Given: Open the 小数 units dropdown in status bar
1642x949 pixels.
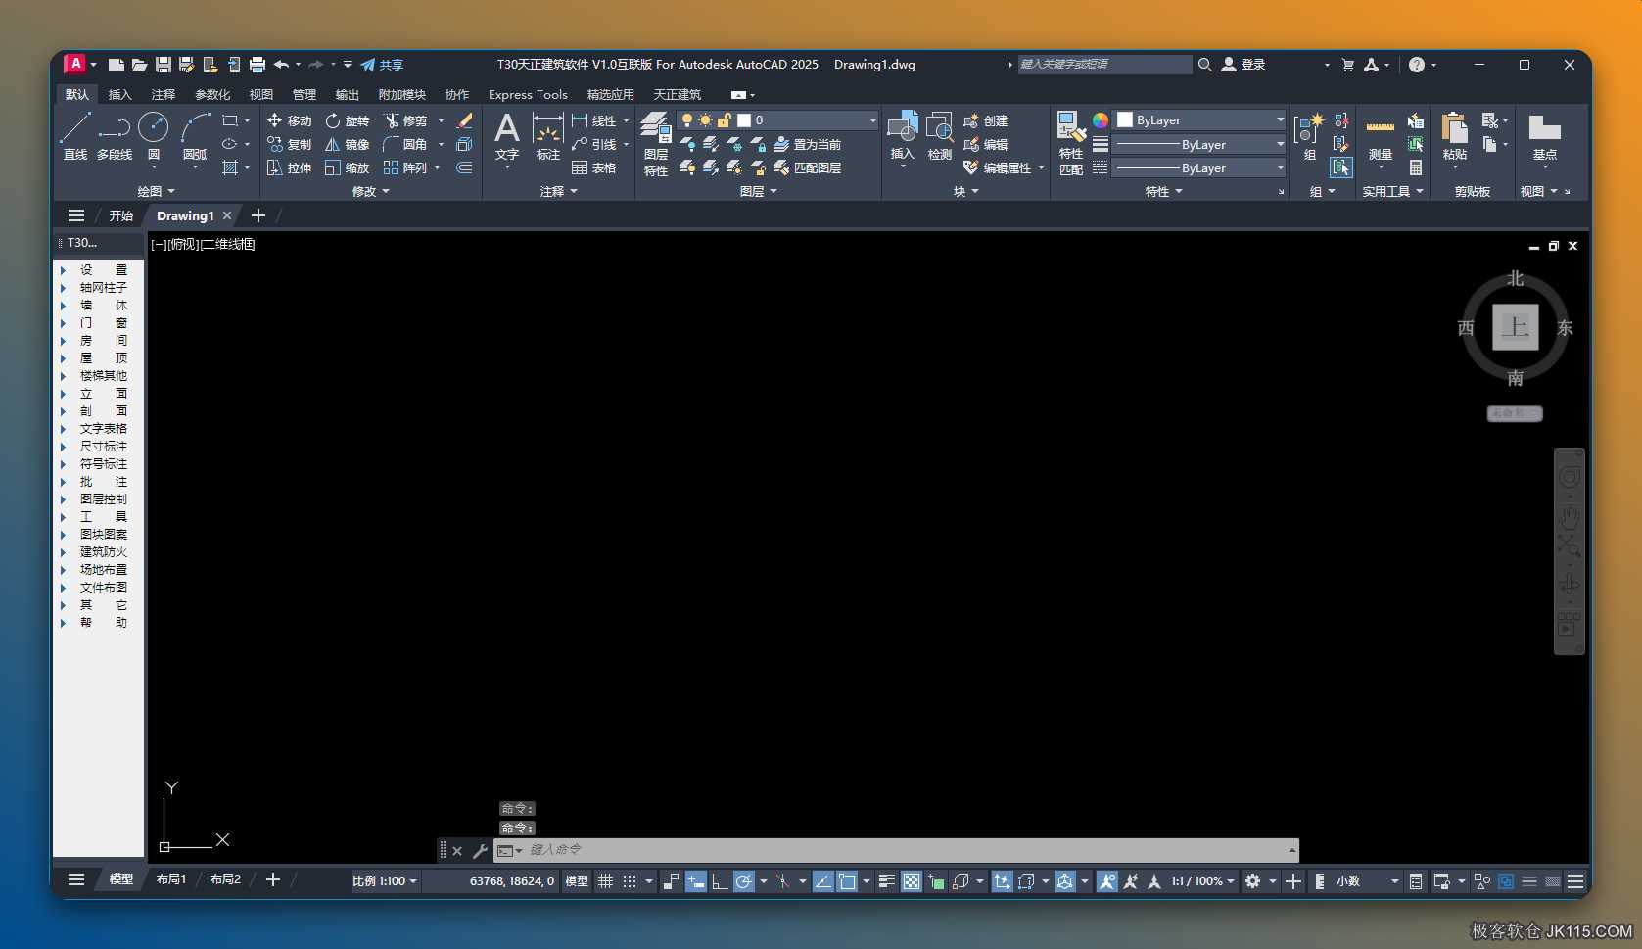Looking at the screenshot, I should click(x=1367, y=881).
